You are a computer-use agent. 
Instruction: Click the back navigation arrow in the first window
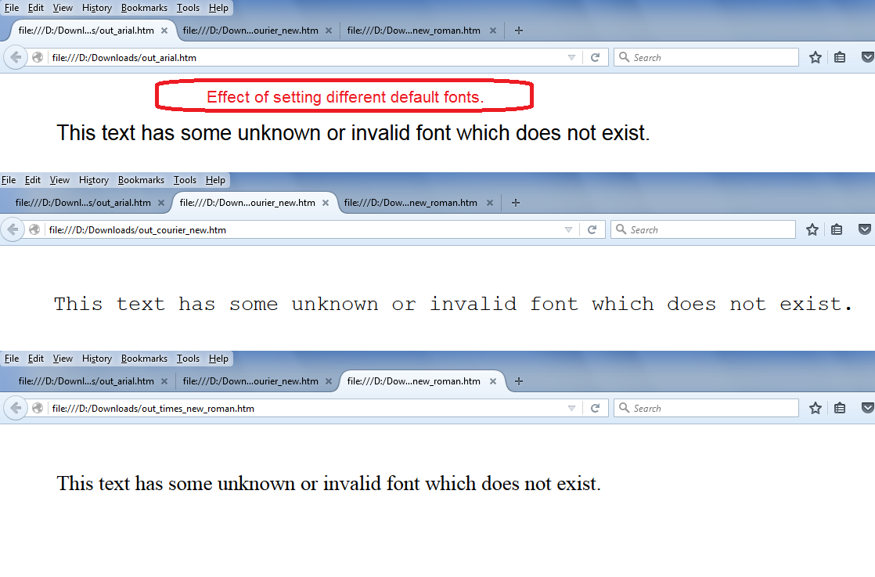pyautogui.click(x=16, y=56)
